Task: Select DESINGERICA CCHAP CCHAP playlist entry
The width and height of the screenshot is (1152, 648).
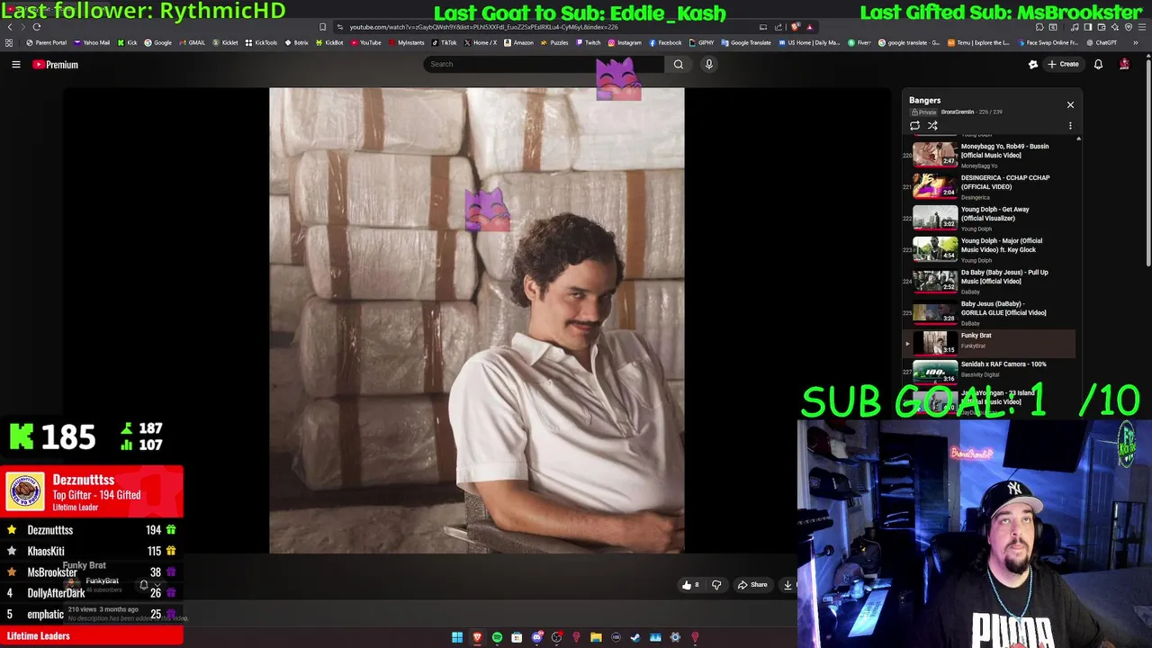Action: pos(990,186)
